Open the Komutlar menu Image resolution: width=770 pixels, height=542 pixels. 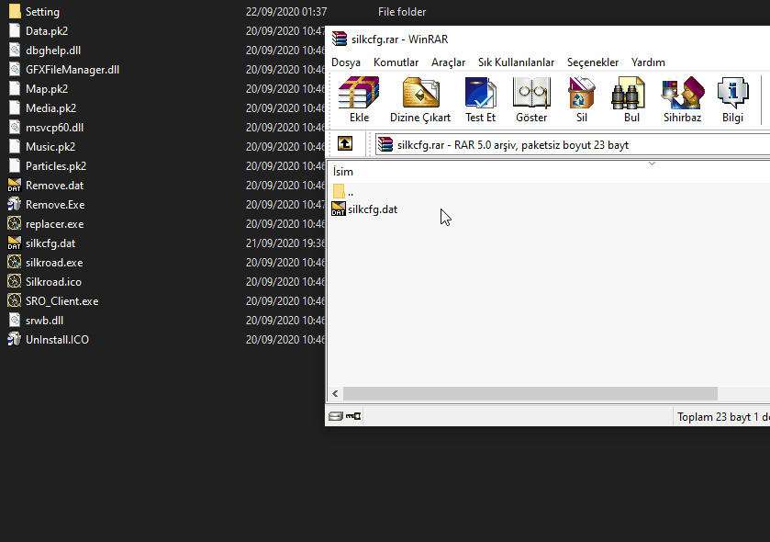(396, 62)
